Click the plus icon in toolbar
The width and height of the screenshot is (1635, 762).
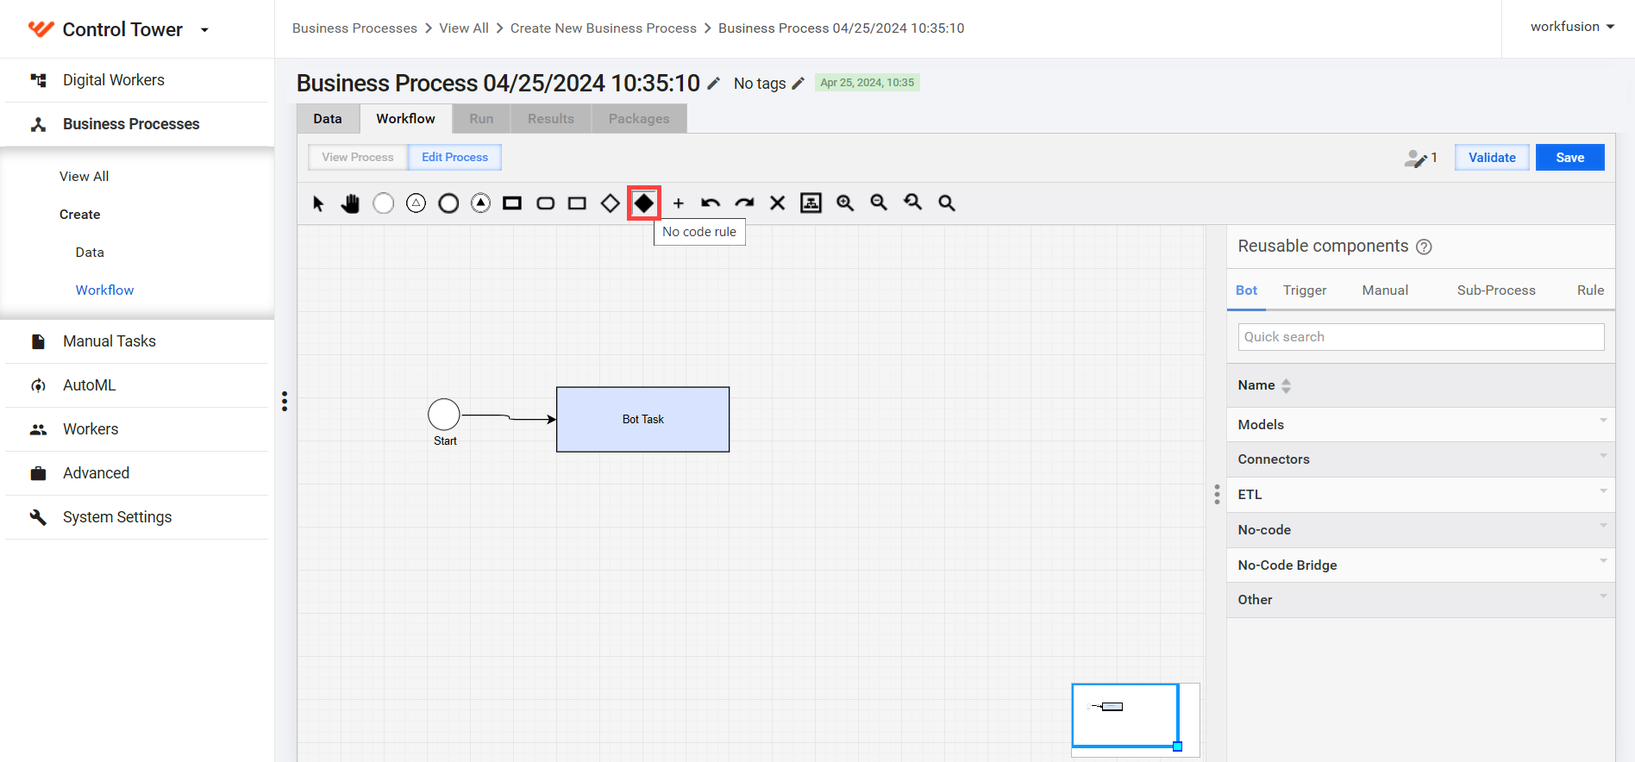[679, 203]
